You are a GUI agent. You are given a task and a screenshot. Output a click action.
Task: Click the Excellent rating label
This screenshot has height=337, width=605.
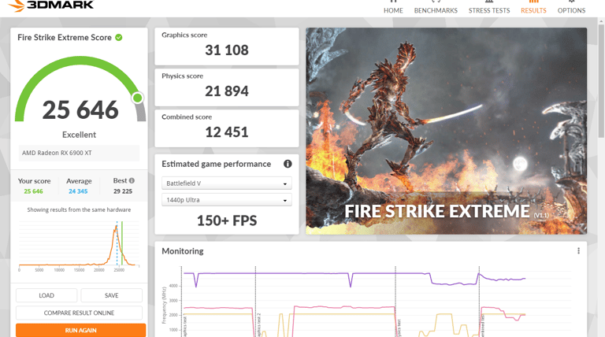tap(79, 135)
